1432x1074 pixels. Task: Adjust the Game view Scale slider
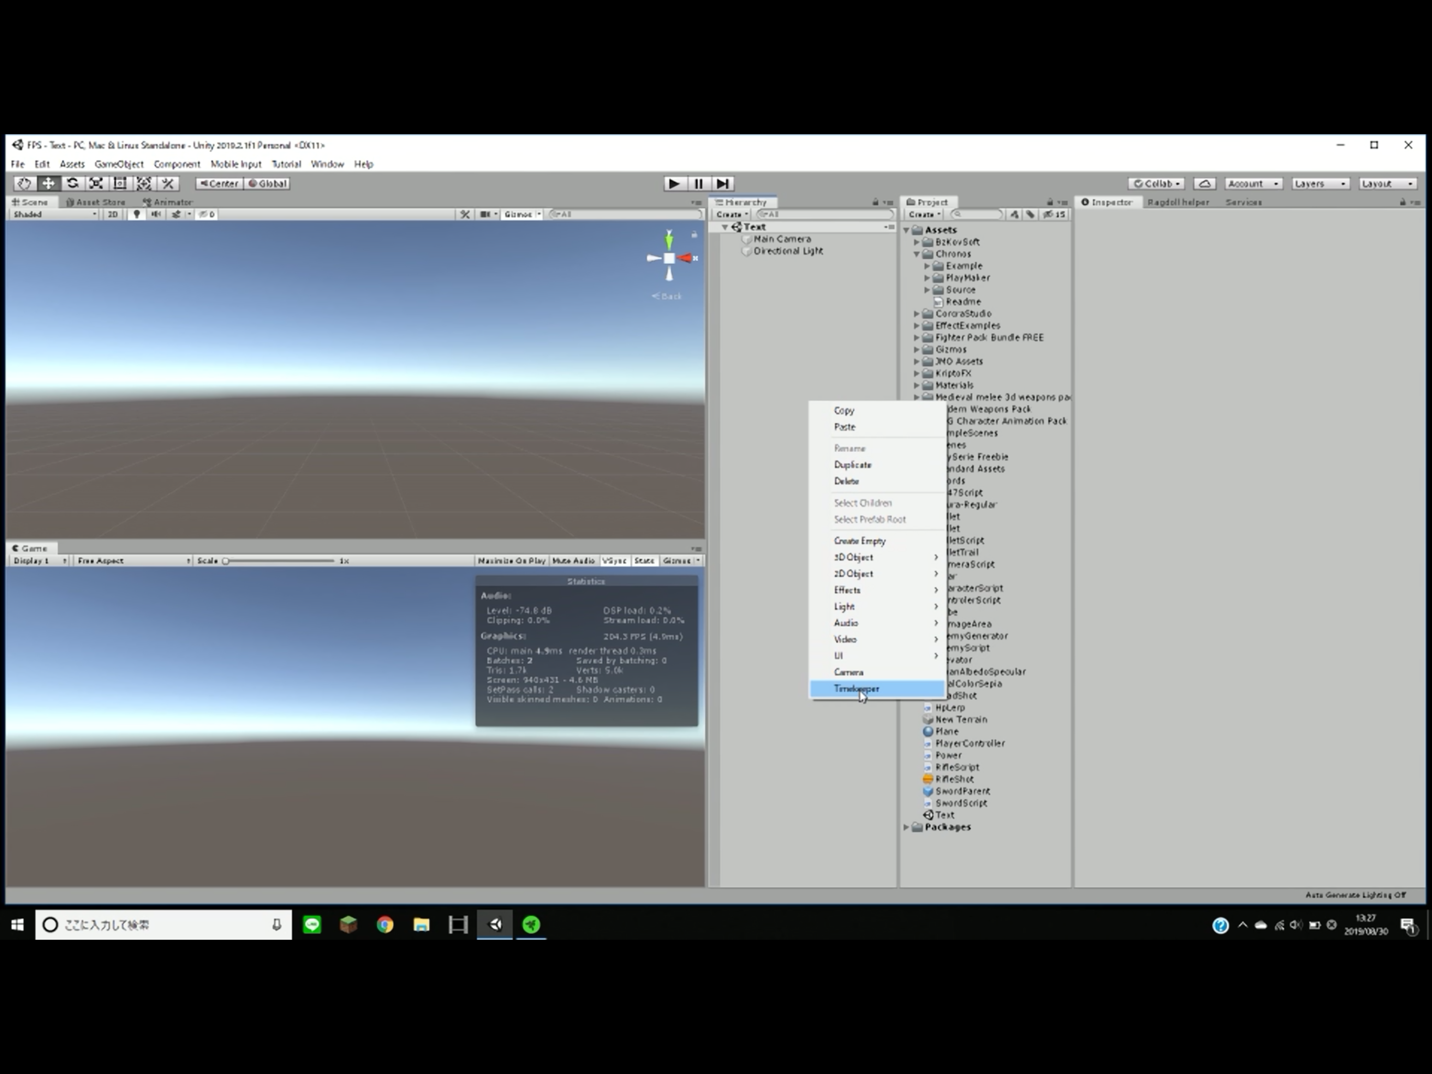226,560
